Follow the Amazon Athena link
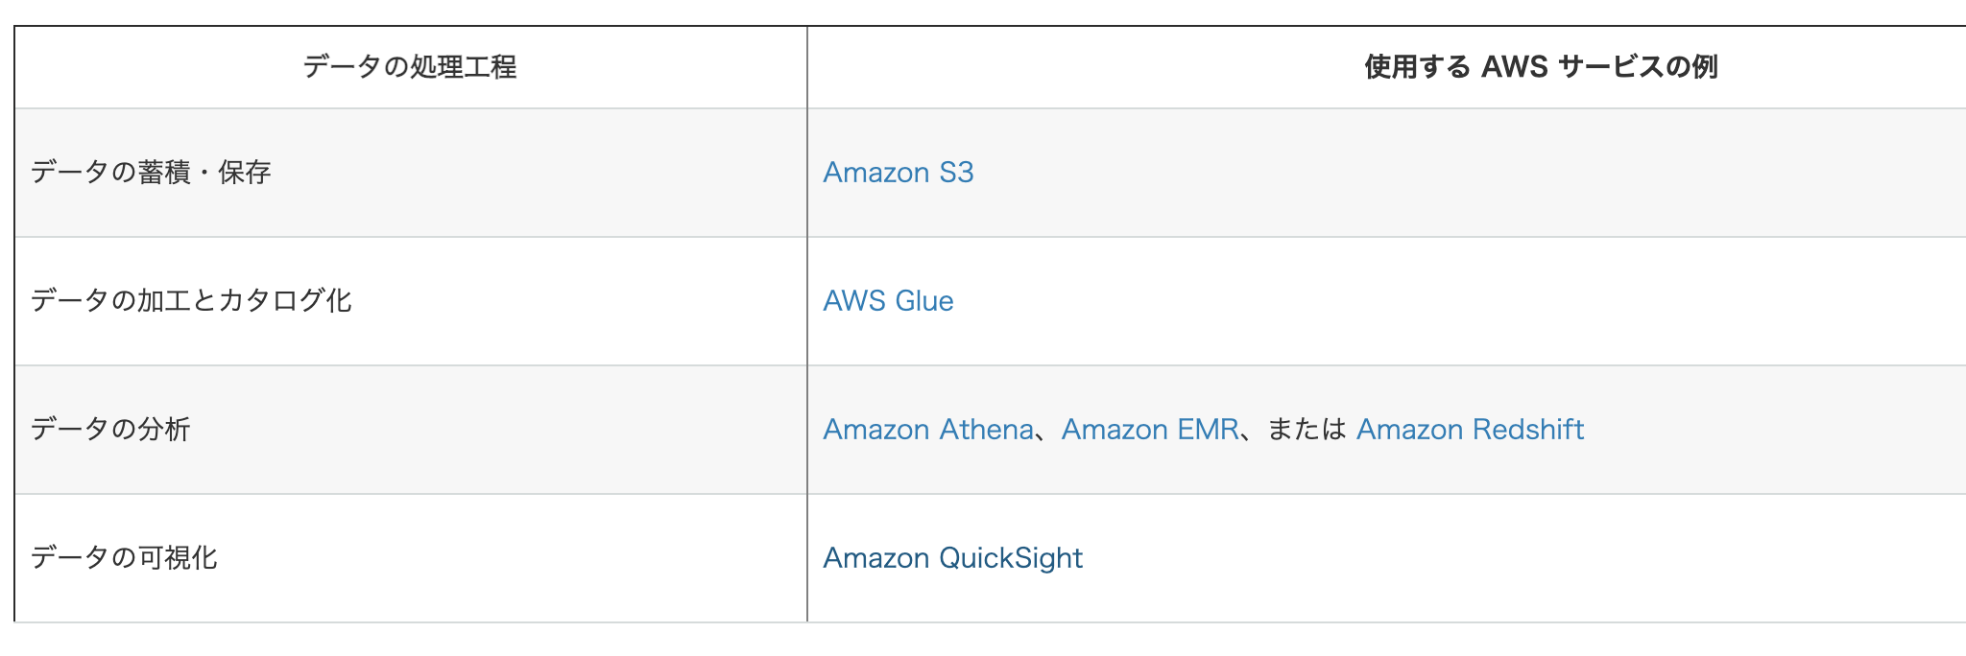This screenshot has width=1966, height=656. pyautogui.click(x=927, y=430)
